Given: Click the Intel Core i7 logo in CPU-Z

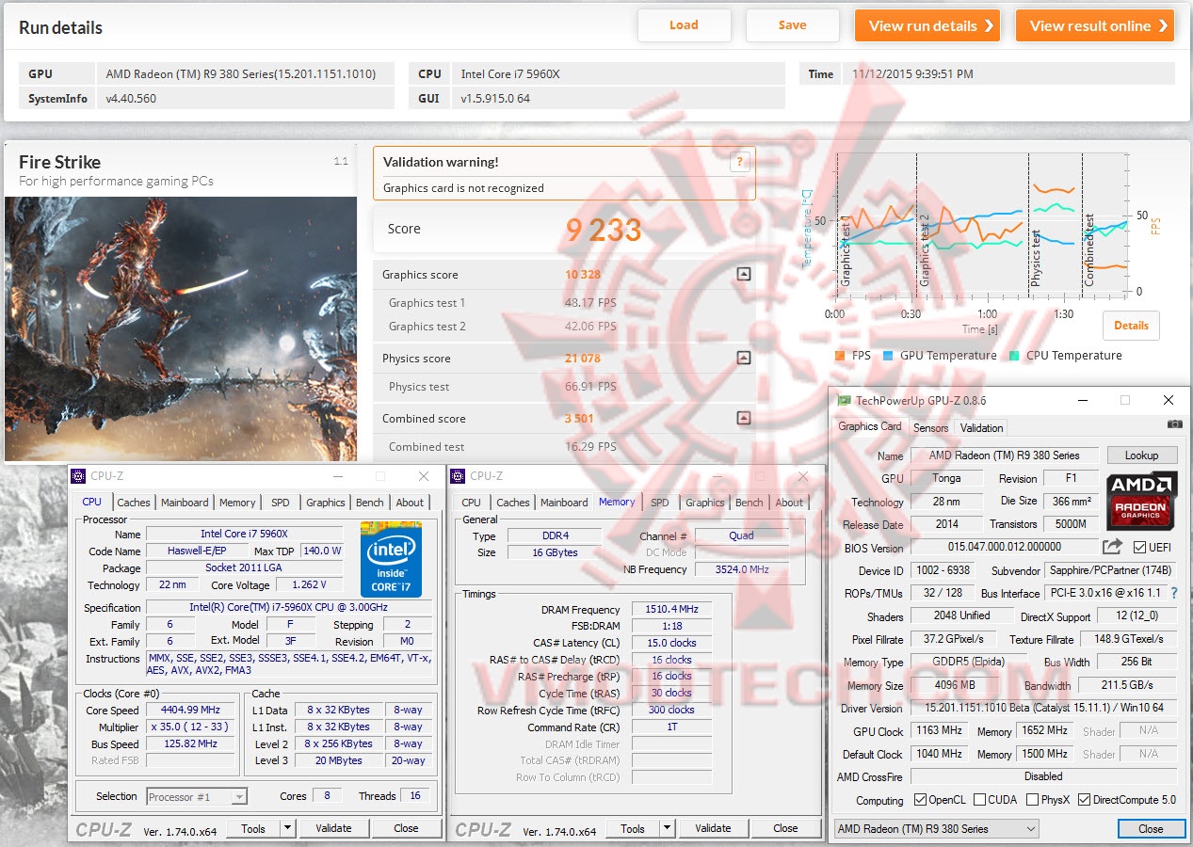Looking at the screenshot, I should tap(391, 559).
